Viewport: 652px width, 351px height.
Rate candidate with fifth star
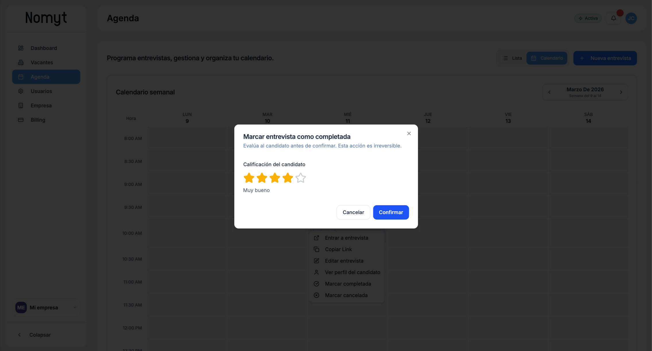click(x=301, y=178)
